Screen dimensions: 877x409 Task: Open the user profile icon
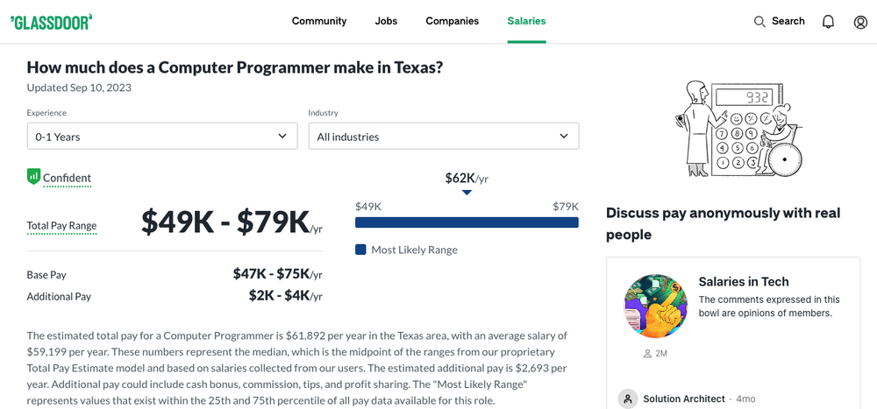click(x=860, y=22)
